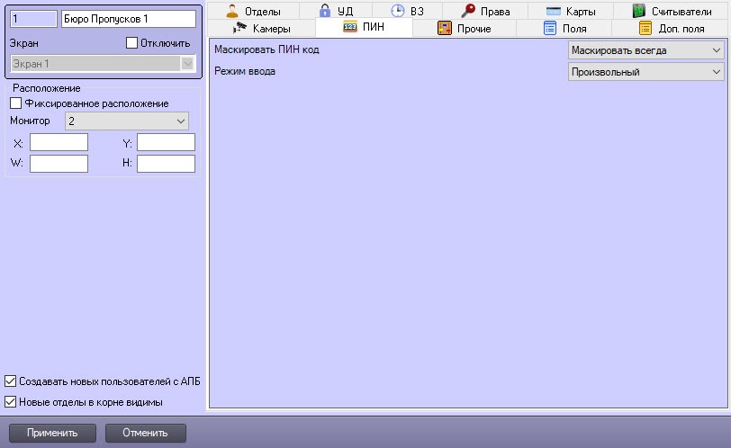Click the list icon on Поля tab
This screenshot has width=731, height=448.
point(550,29)
